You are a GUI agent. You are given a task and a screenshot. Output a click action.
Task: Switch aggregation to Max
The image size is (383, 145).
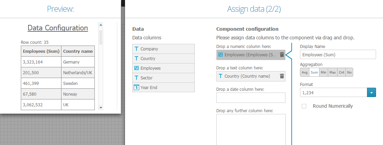[x=332, y=72]
